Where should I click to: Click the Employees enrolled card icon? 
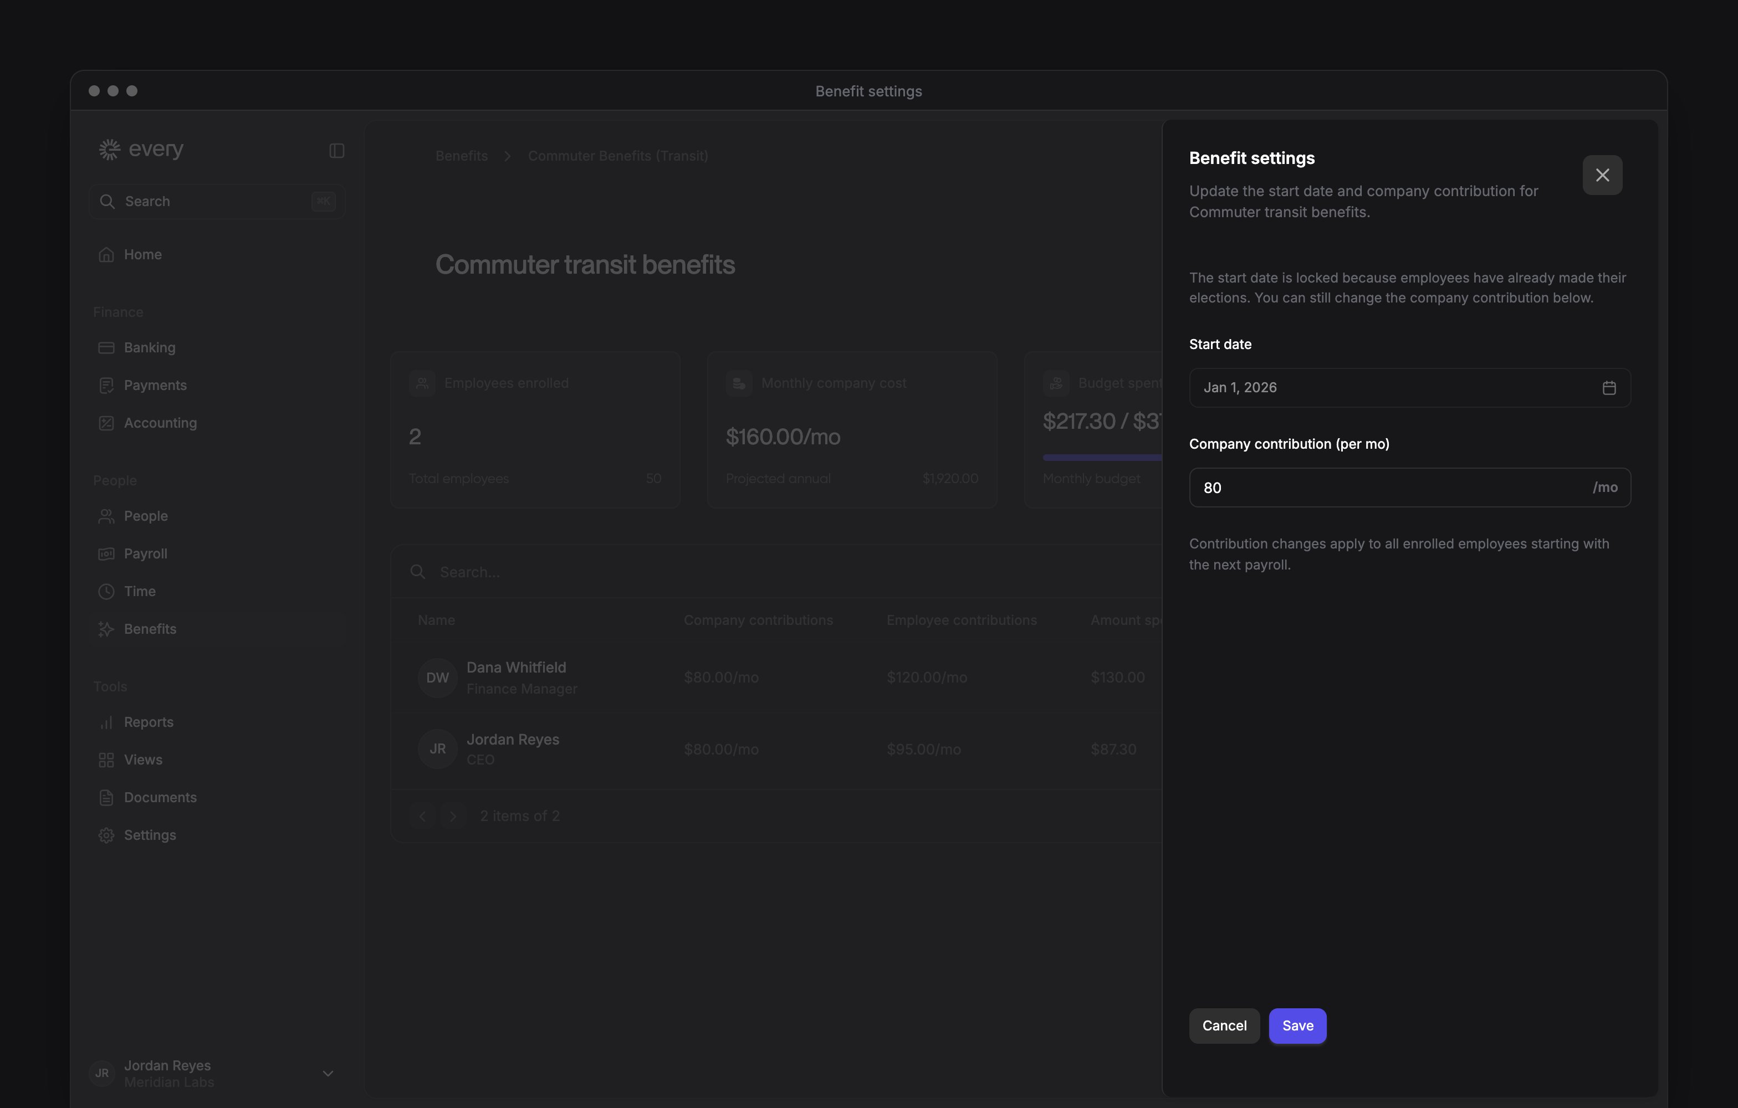tap(422, 383)
